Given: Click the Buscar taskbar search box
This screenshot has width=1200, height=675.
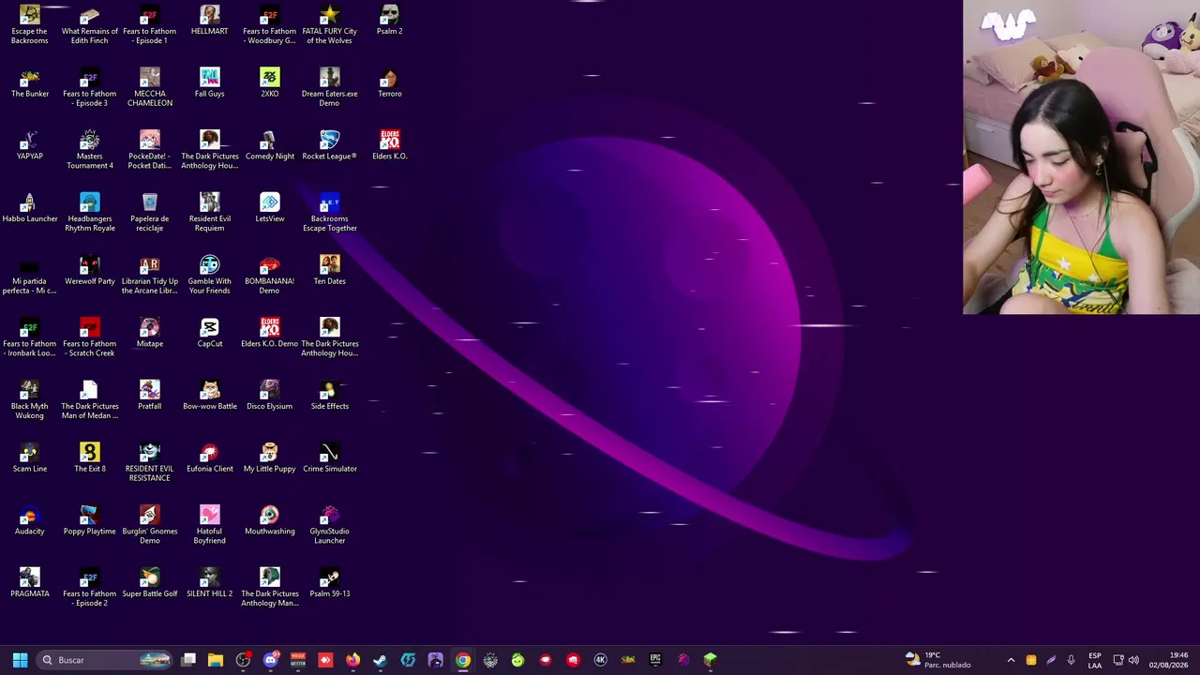Looking at the screenshot, I should 106,660.
